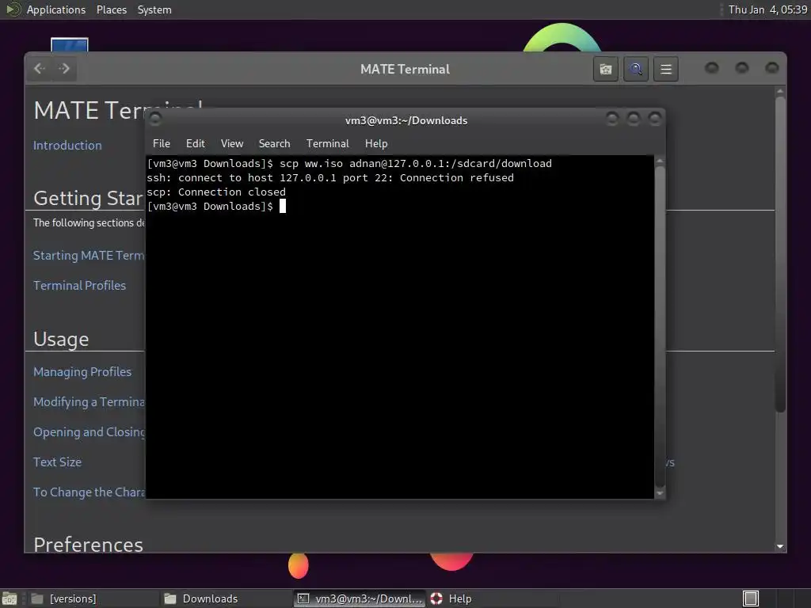Click the MATE icon beside Applications

coord(13,9)
